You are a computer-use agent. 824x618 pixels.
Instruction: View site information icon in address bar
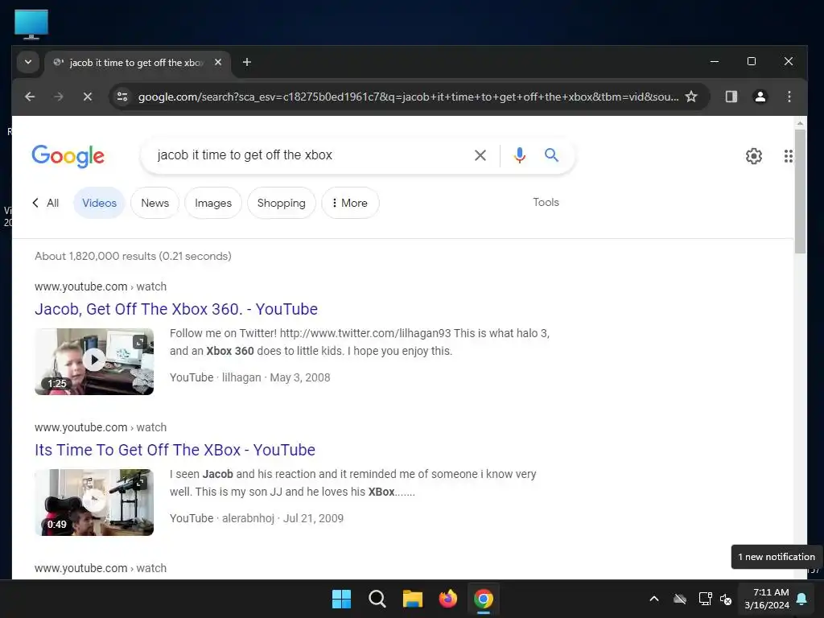click(x=122, y=97)
